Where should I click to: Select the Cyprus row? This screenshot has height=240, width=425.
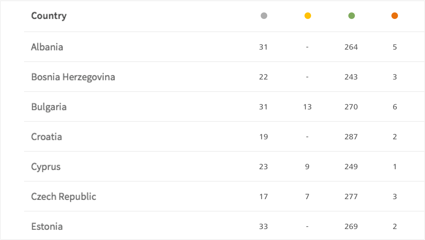click(224, 167)
